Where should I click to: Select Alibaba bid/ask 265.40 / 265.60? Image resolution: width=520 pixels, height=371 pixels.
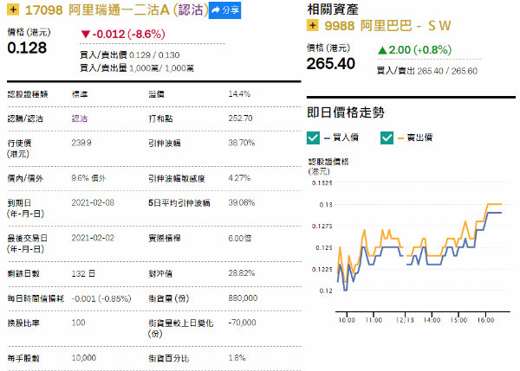point(426,71)
